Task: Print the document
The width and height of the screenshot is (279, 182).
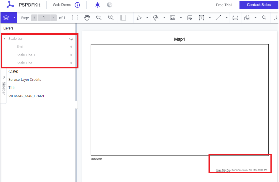Action: 235,18
